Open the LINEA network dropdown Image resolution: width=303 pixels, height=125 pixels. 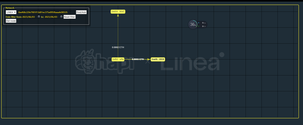point(11,12)
